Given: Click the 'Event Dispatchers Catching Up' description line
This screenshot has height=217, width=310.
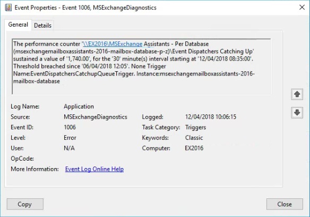Looking at the screenshot, I should coord(134,52).
